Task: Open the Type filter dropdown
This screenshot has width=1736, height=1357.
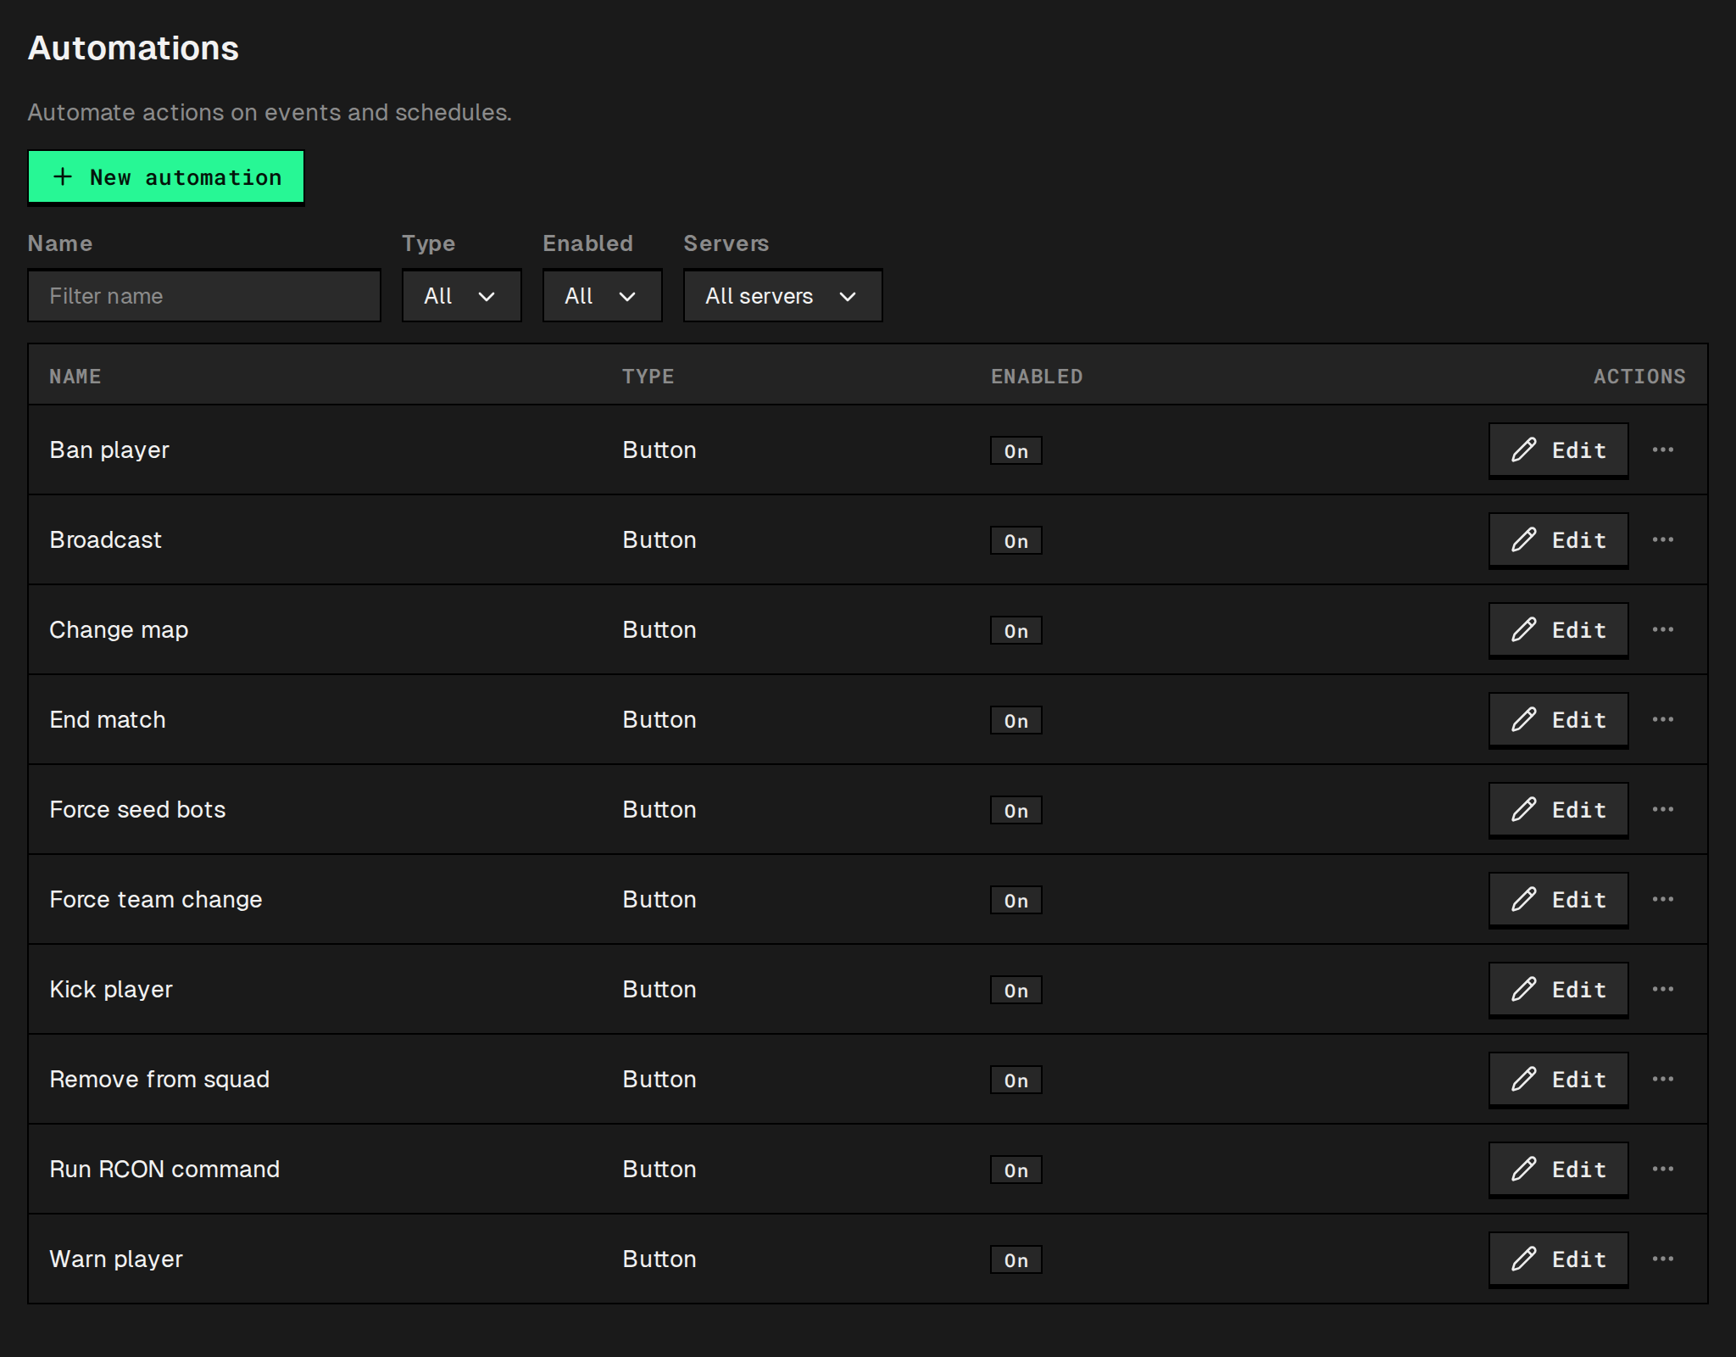Action: click(x=461, y=296)
